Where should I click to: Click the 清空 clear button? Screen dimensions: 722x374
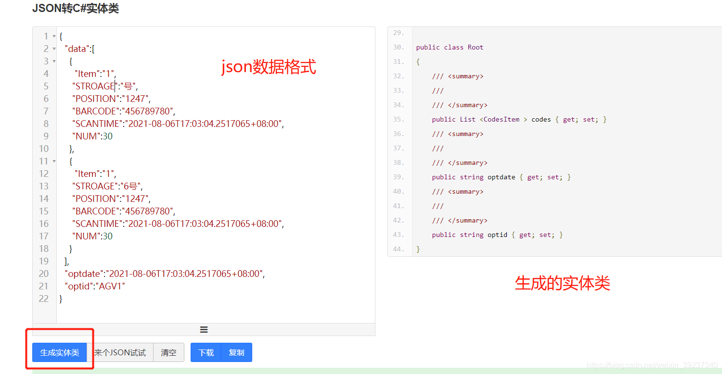coord(168,352)
